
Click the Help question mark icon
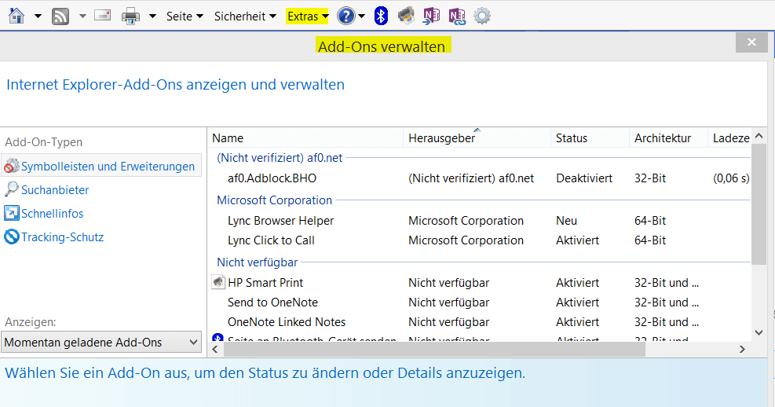pyautogui.click(x=346, y=16)
